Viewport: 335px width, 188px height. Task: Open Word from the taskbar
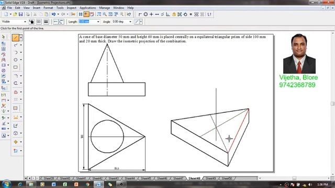click(x=53, y=184)
